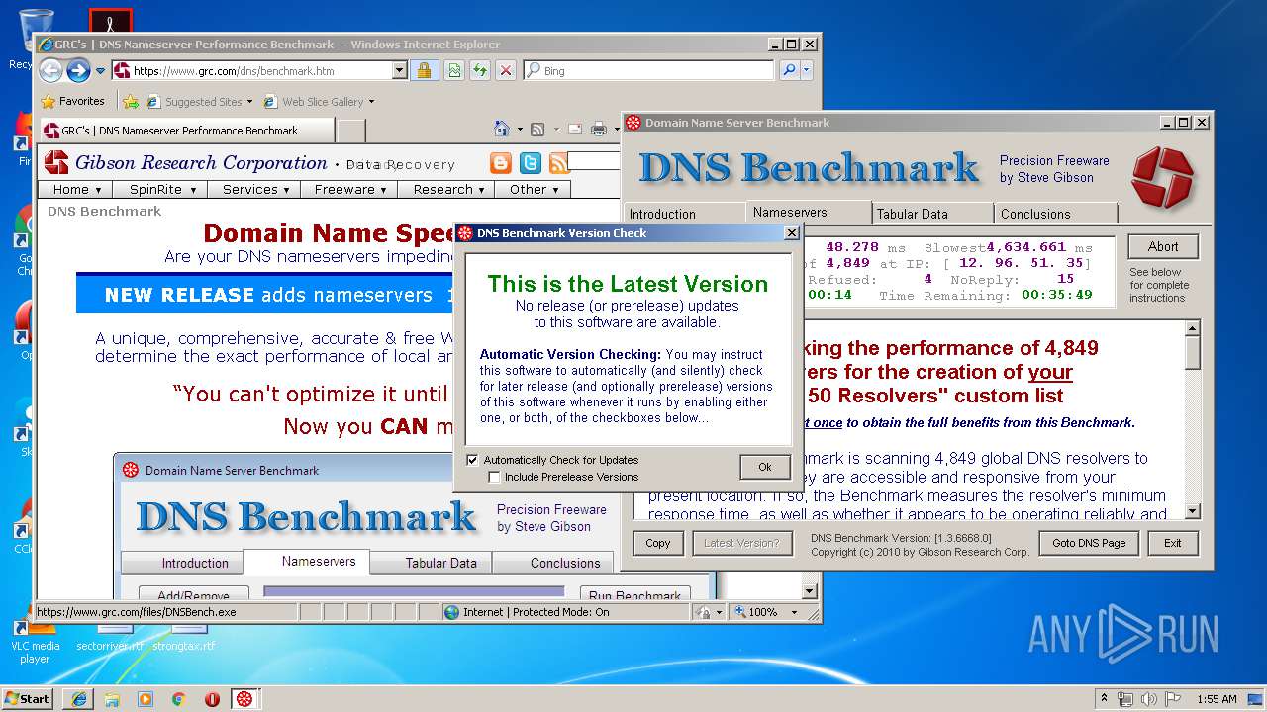Expand the Web Slice Gallery dropdown
The image size is (1267, 712).
pyautogui.click(x=371, y=101)
